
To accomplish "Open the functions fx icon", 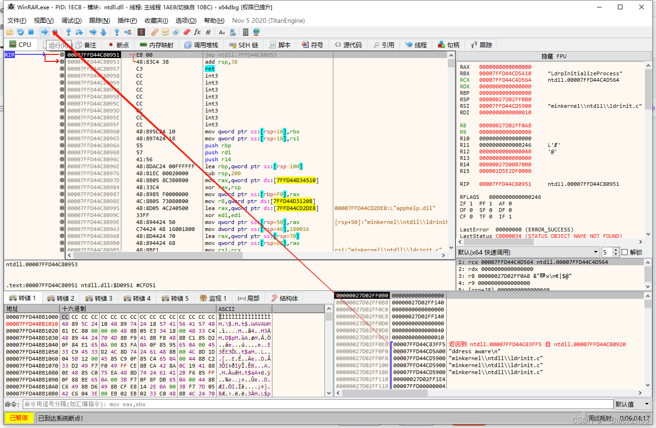I will [198, 32].
